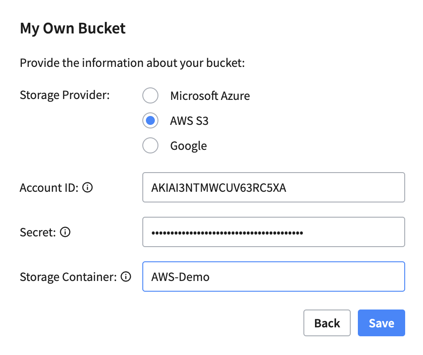The width and height of the screenshot is (423, 355).
Task: Click the 'Secret:' label text
Action: pyautogui.click(x=38, y=232)
